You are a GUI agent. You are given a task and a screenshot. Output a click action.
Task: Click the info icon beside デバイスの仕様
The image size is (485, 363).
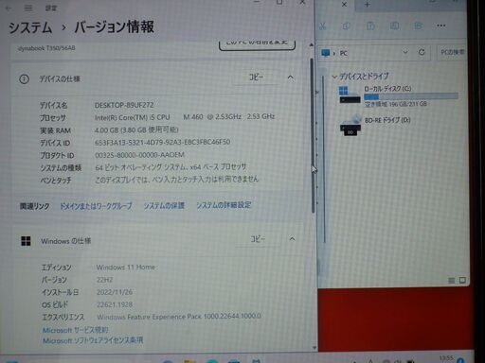click(24, 79)
